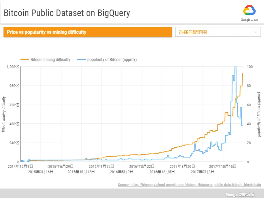Click the vertical Bitcoin mining difficulty axis title

point(4,114)
